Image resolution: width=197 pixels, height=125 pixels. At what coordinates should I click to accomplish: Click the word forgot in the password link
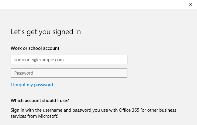(x=20, y=85)
